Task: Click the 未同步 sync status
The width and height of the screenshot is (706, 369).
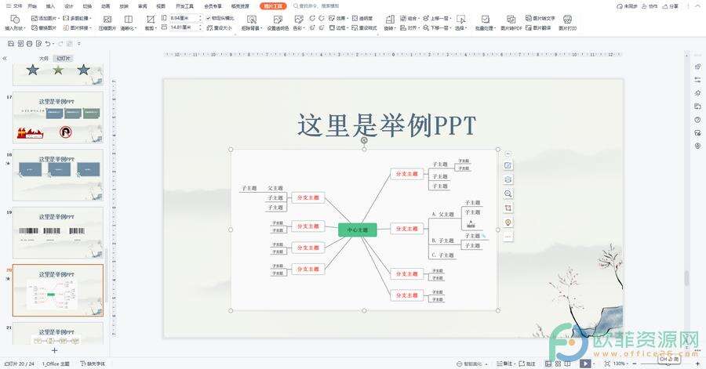Action: point(627,6)
